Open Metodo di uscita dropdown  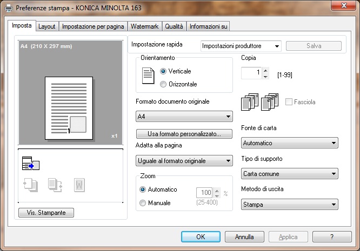point(290,205)
